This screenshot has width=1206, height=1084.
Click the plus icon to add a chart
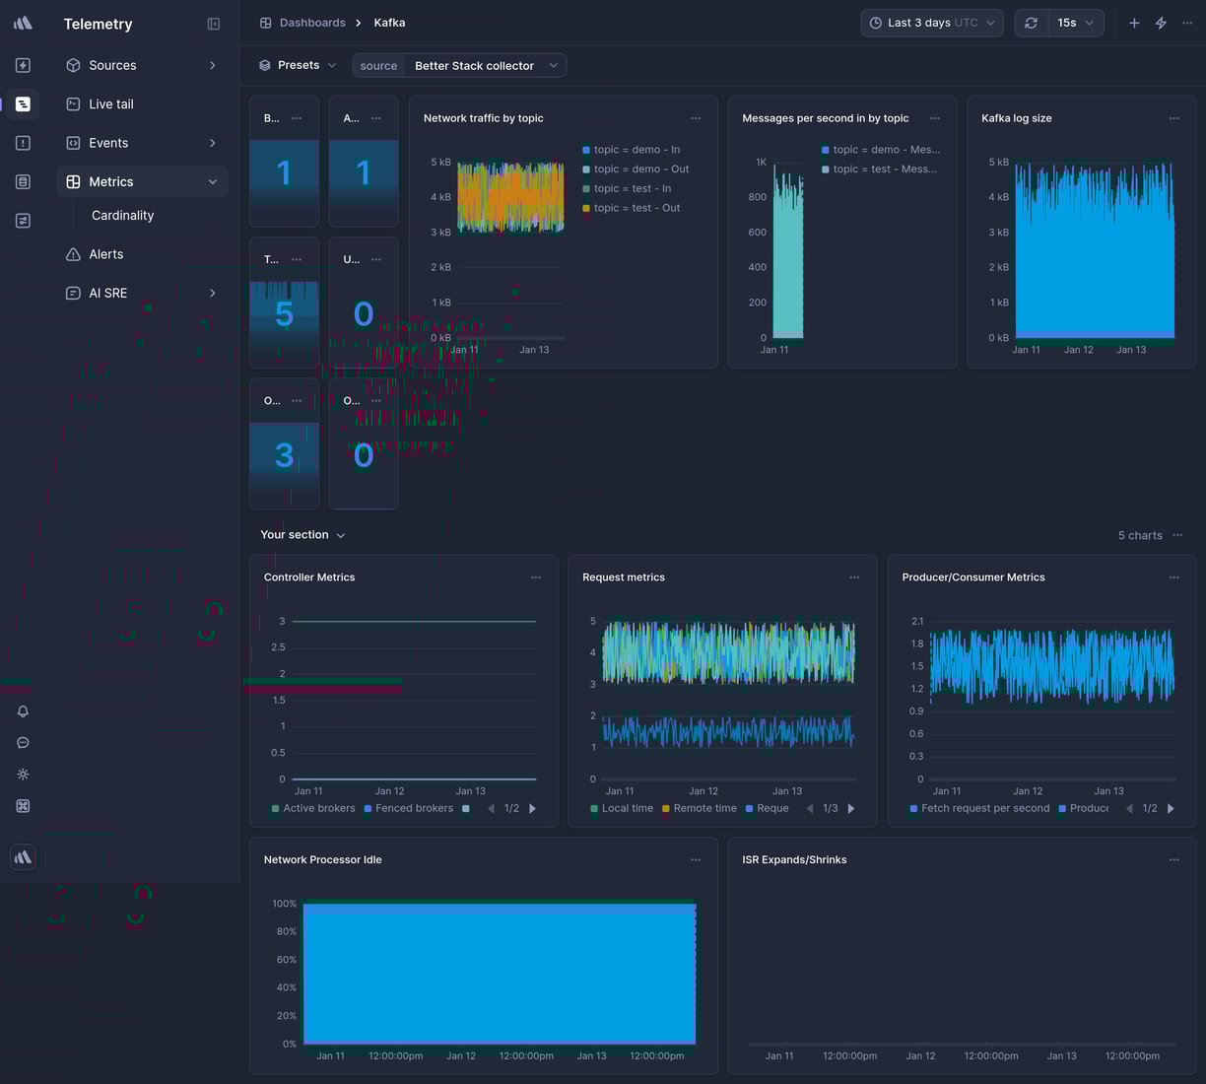(x=1133, y=22)
